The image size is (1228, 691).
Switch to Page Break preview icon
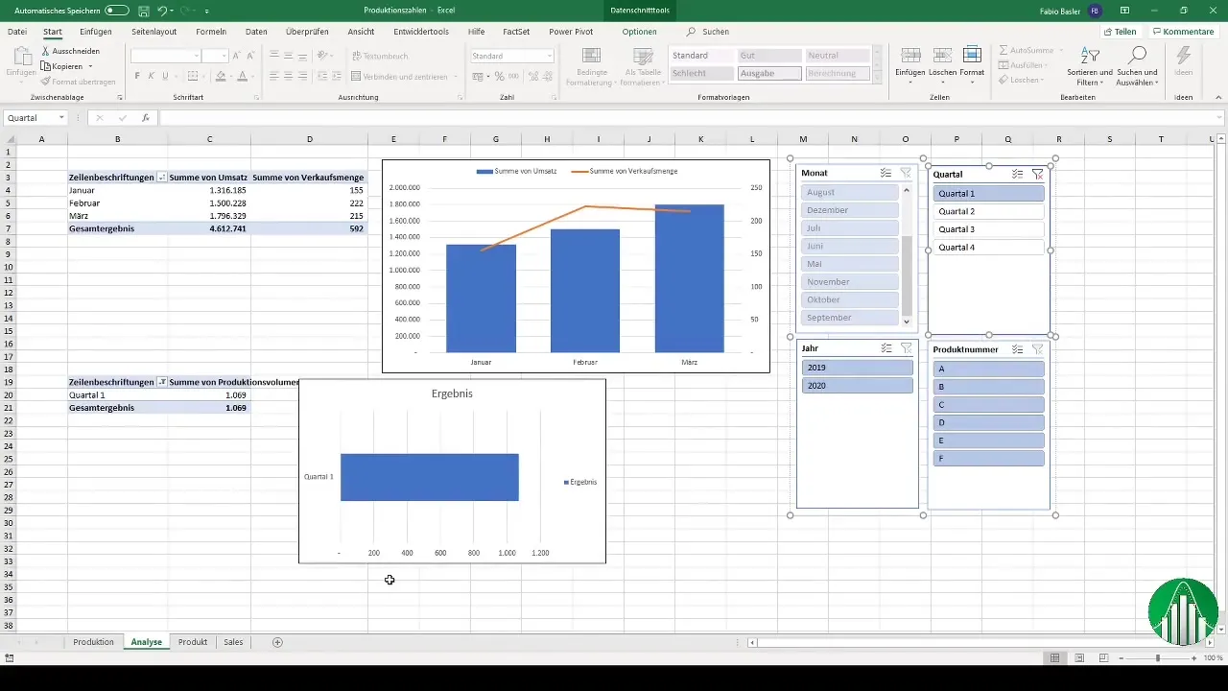click(1104, 657)
